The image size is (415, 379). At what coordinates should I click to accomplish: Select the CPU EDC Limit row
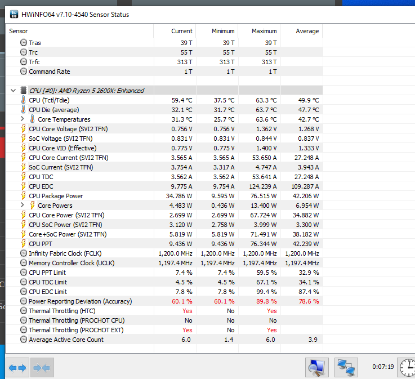[164, 292]
